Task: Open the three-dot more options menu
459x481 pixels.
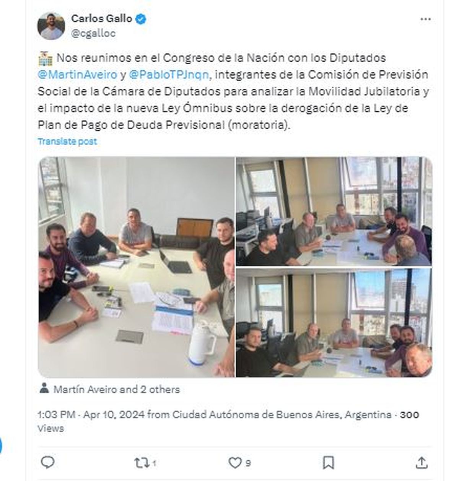Action: [x=425, y=19]
